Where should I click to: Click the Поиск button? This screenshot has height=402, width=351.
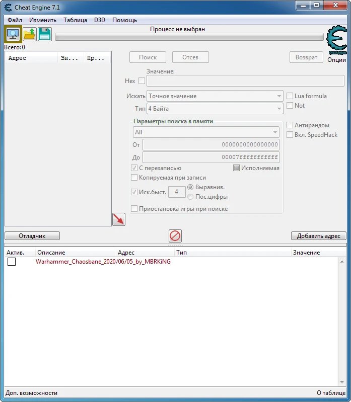click(148, 57)
